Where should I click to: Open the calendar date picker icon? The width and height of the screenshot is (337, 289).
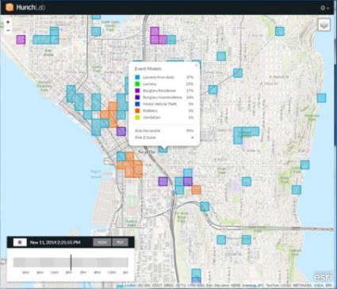pyautogui.click(x=20, y=242)
